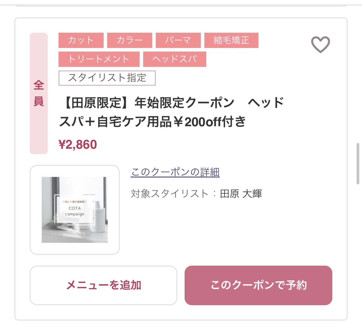Click the pink 全員 vertical badge
The height and width of the screenshot is (325, 362).
click(39, 93)
